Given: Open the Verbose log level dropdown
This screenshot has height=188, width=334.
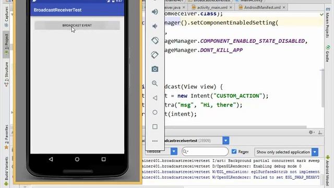Looking at the screenshot, I should click(x=174, y=151).
